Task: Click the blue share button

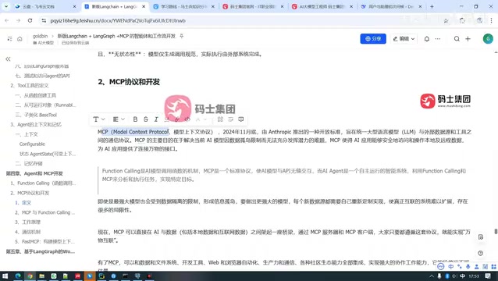Action: [373, 39]
